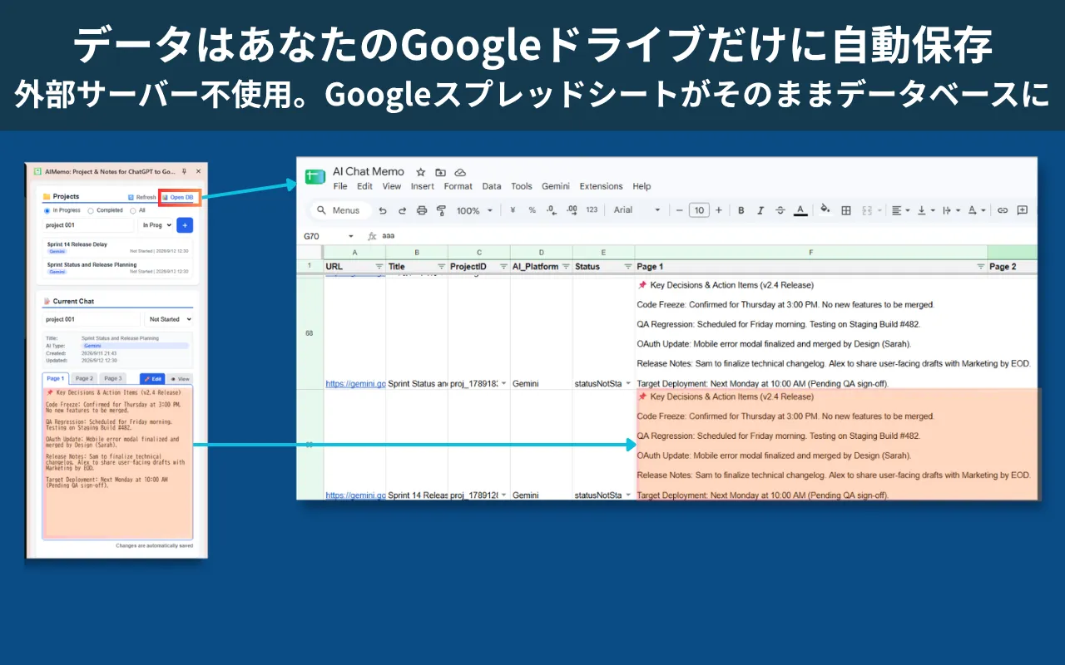Format as currency with the yen icon

point(513,210)
